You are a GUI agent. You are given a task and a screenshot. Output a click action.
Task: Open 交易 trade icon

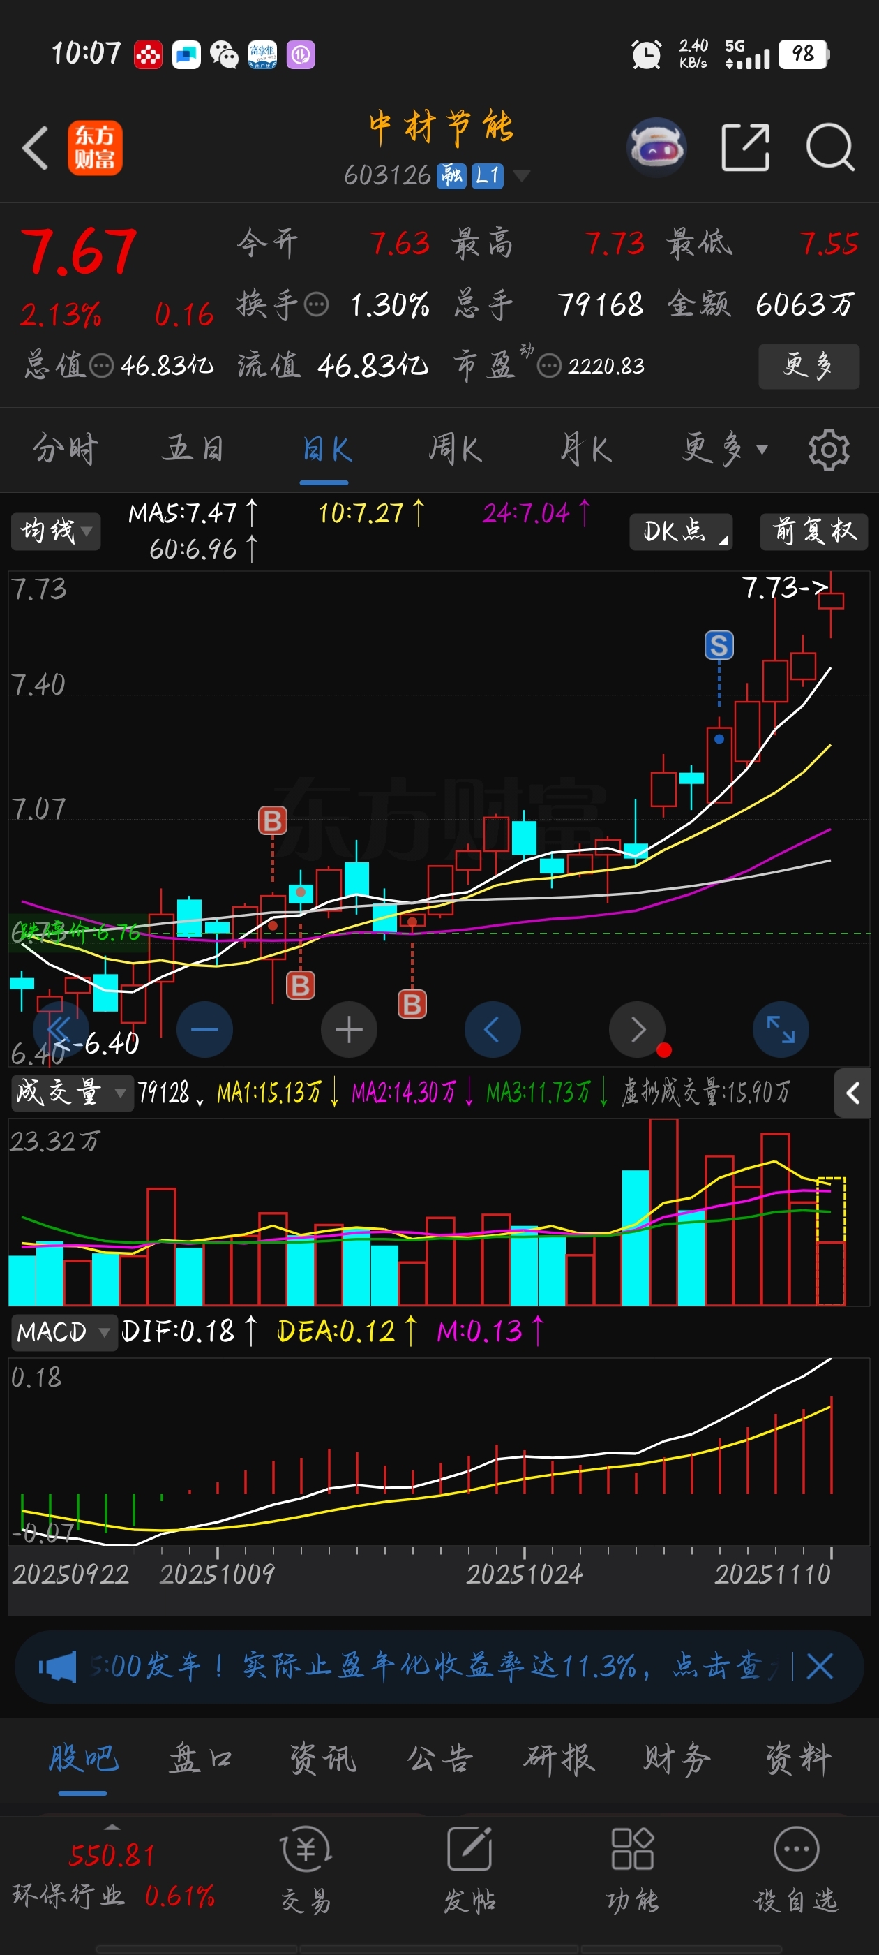point(306,1868)
